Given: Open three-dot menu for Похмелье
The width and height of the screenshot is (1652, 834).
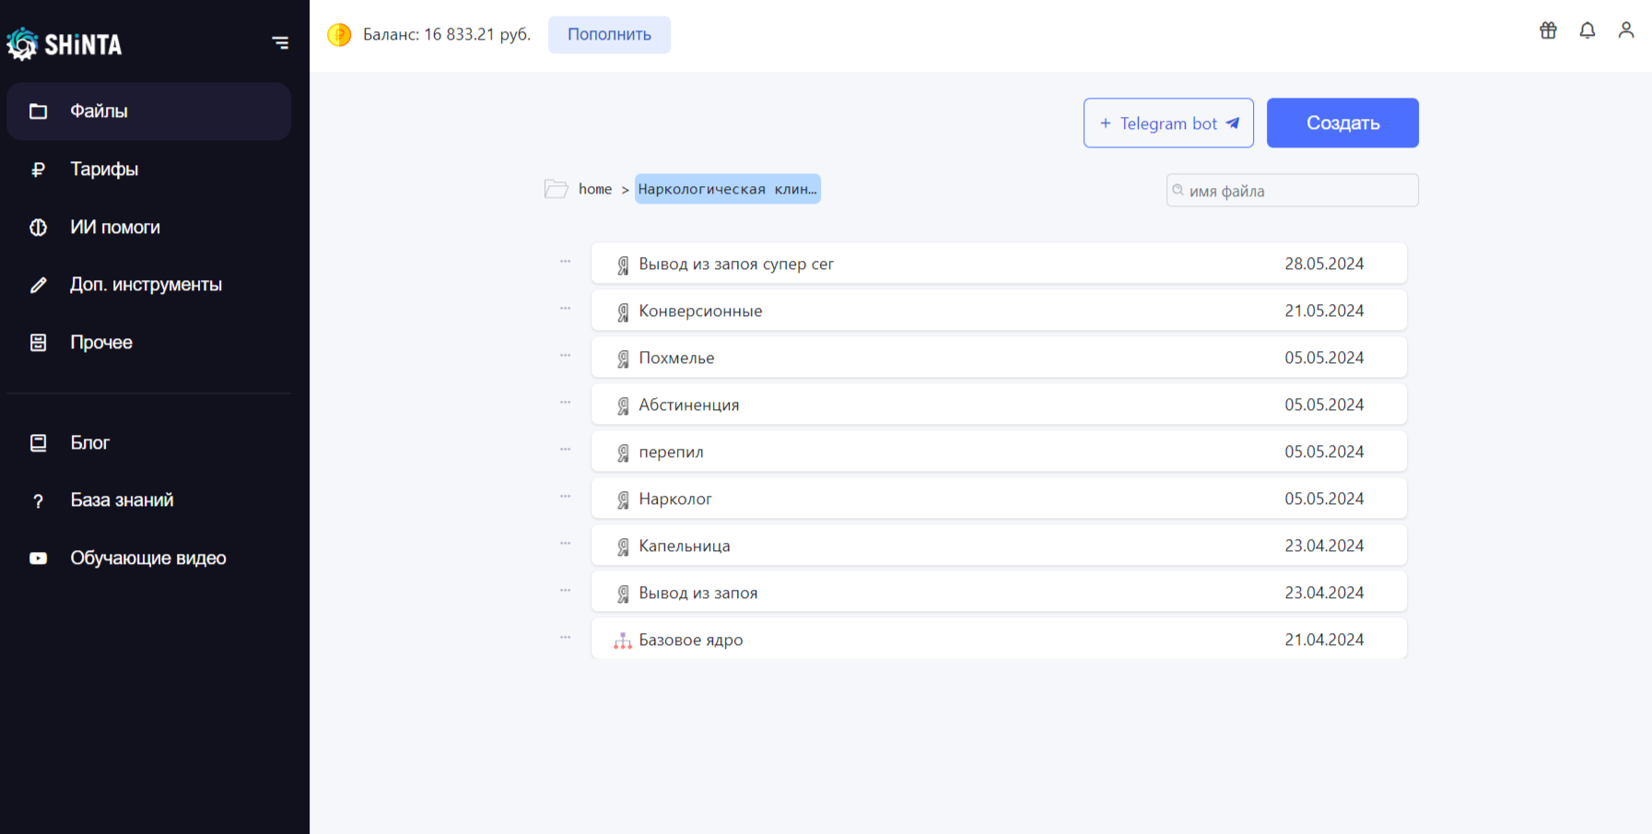Looking at the screenshot, I should (x=565, y=356).
